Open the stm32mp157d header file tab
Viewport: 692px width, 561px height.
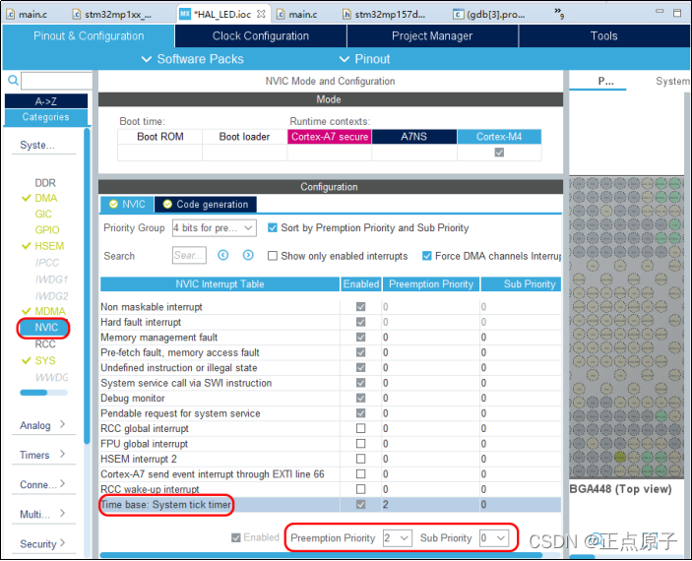[384, 14]
